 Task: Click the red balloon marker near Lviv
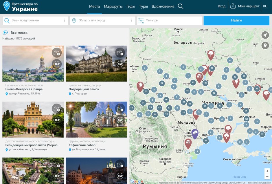pos(140,86)
